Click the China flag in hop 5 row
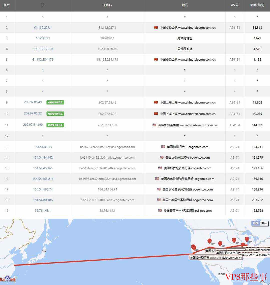 [x=156, y=59]
